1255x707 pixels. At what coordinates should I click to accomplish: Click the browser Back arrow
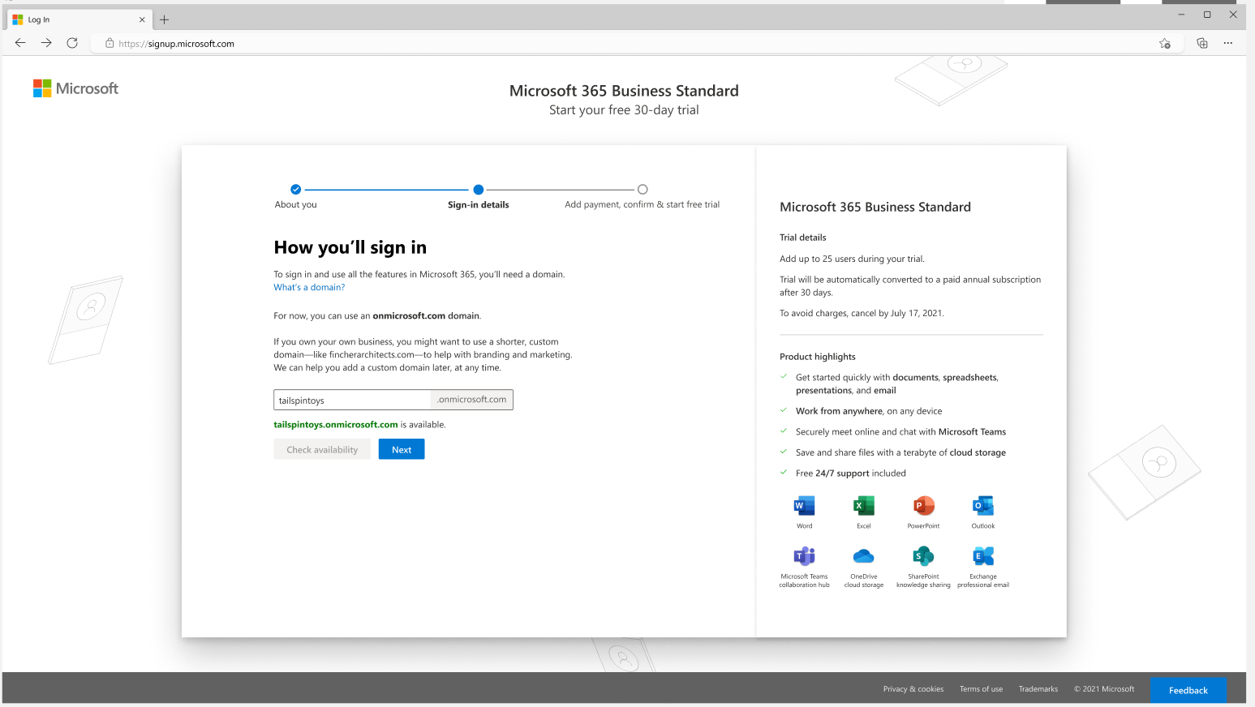click(x=20, y=43)
